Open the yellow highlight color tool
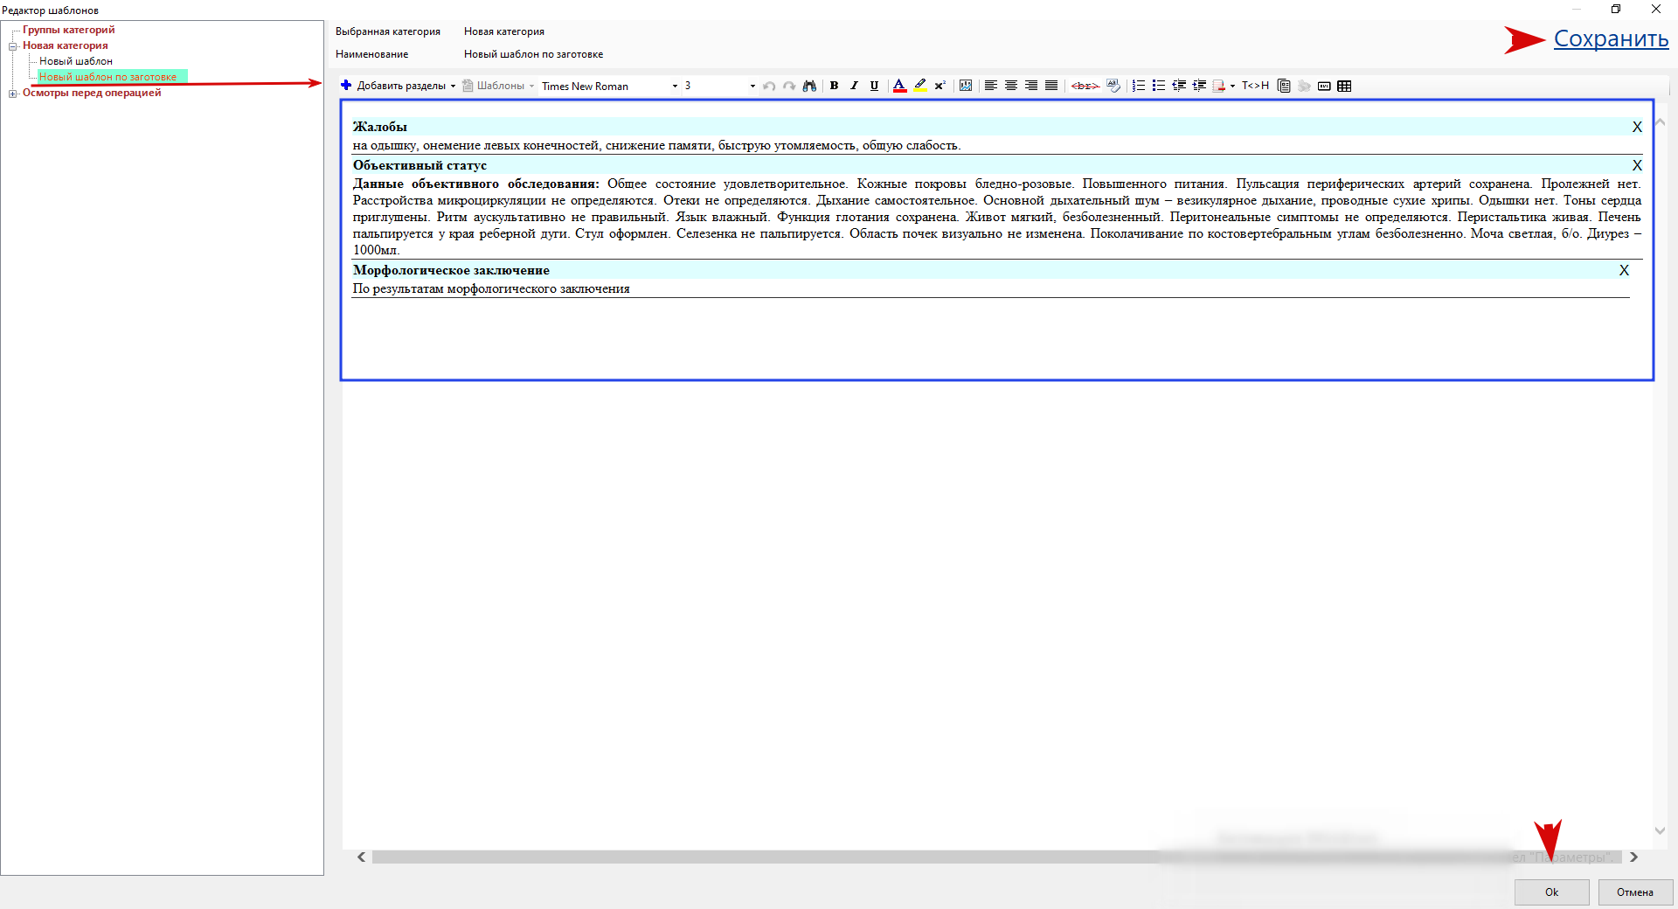This screenshot has height=909, width=1678. pyautogui.click(x=920, y=86)
